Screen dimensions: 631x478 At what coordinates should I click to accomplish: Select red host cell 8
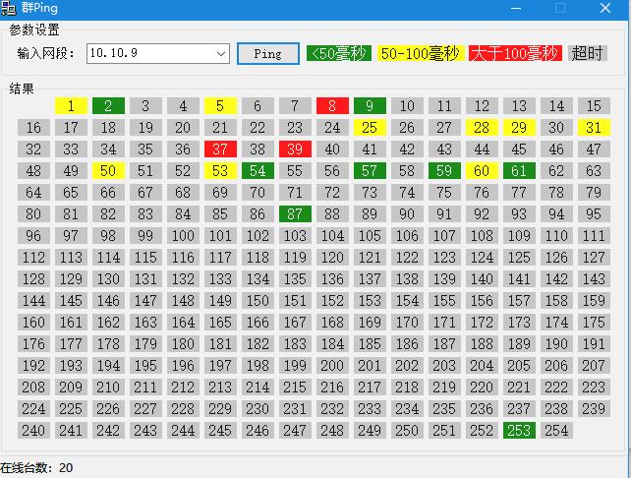click(332, 106)
